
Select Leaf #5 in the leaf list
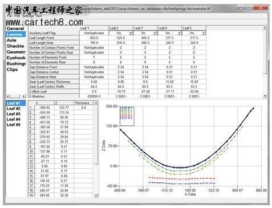(x=13, y=125)
